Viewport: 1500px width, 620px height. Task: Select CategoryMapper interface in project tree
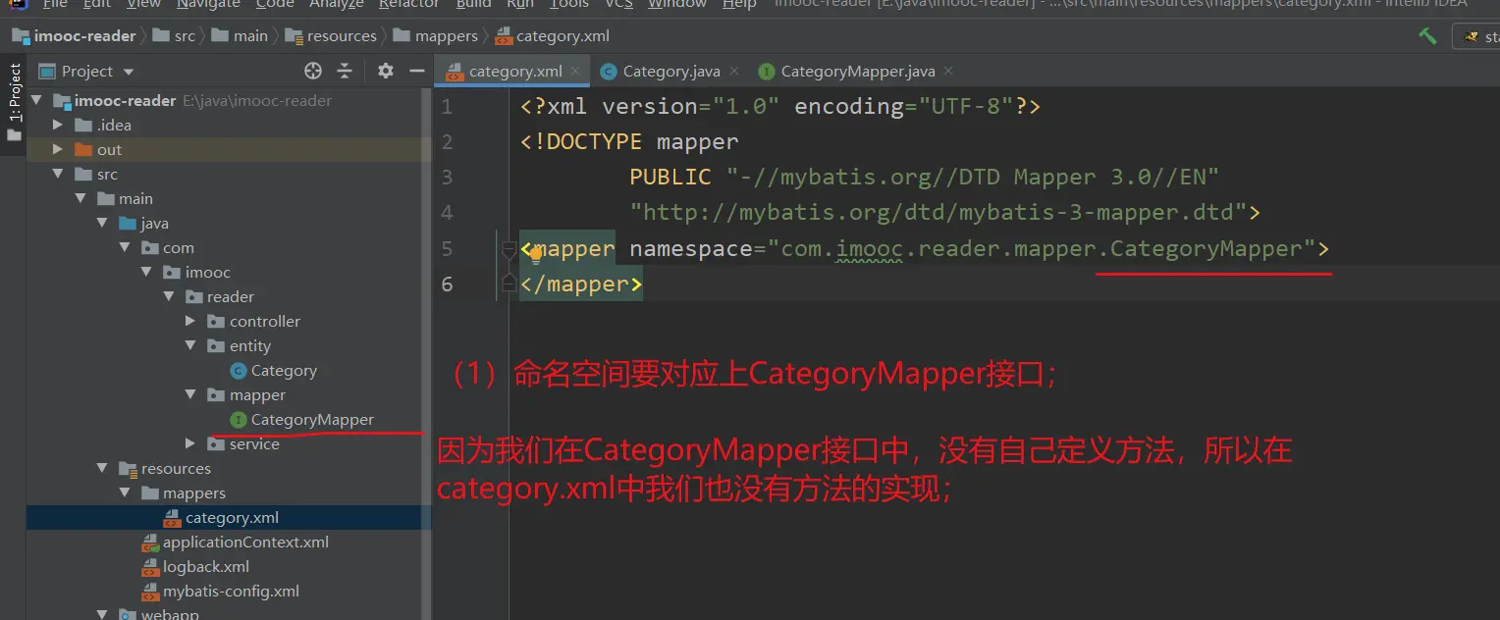click(311, 419)
